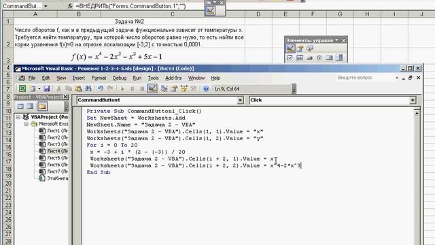This screenshot has height=245, width=435.
Task: Open the CommandButton1 object dropdown
Action: (240, 100)
